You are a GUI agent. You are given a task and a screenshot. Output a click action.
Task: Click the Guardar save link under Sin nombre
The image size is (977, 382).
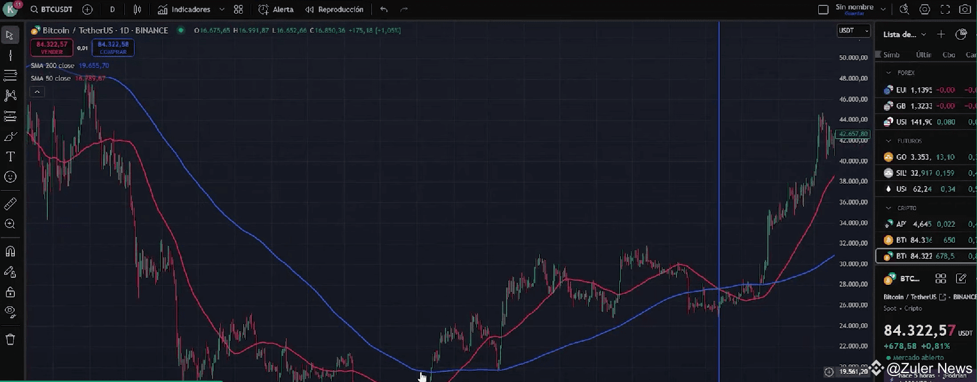click(x=854, y=14)
